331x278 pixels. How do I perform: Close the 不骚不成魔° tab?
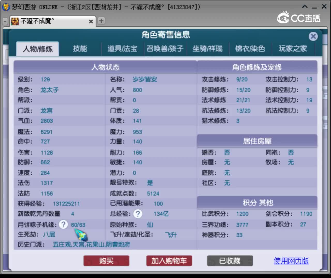(x=91, y=21)
